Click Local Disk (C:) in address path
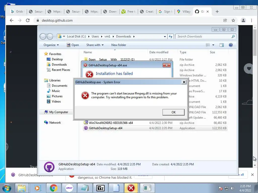The width and height of the screenshot is (258, 193). pos(76,36)
